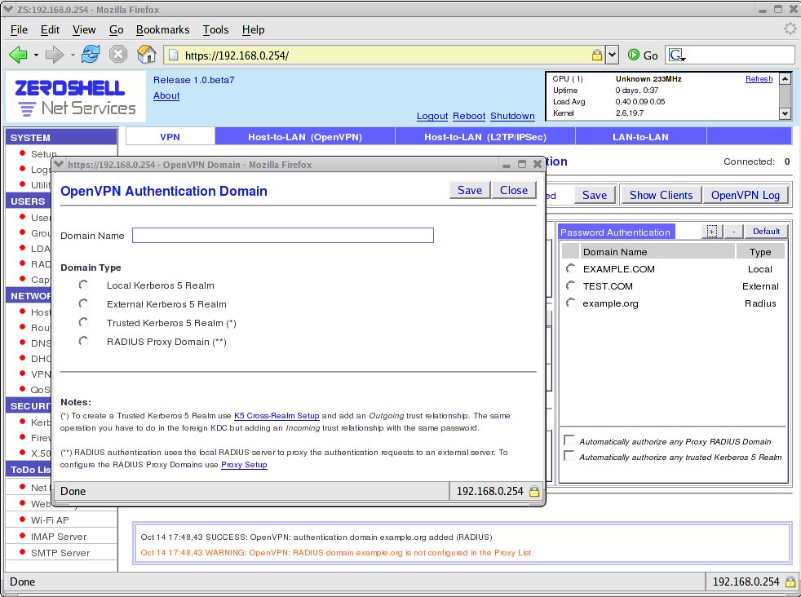Save the OpenVPN Authentication Domain dialog

[470, 190]
